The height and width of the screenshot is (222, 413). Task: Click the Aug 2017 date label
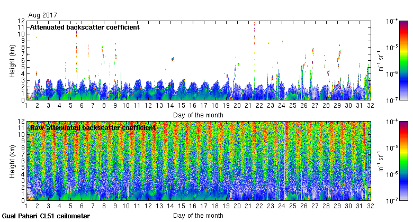click(42, 15)
